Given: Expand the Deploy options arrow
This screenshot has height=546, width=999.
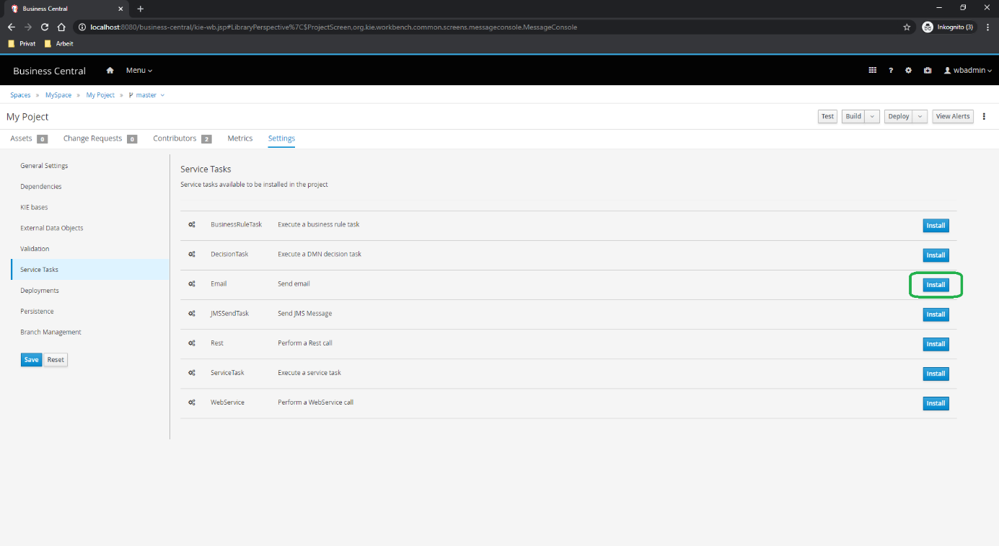Looking at the screenshot, I should pyautogui.click(x=920, y=116).
